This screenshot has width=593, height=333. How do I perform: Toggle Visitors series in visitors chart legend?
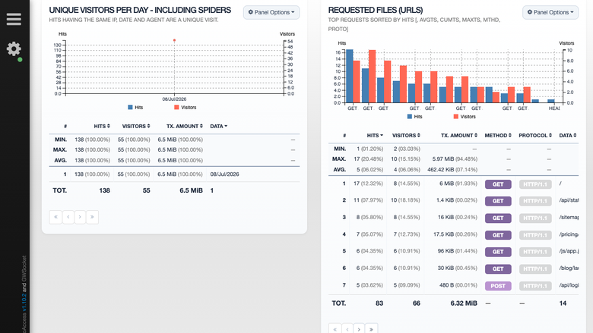(x=186, y=108)
